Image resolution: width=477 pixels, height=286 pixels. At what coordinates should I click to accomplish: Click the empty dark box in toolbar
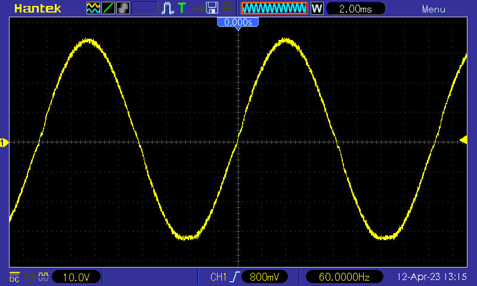(145, 8)
